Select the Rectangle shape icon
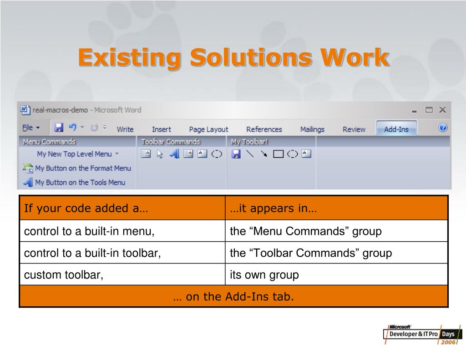 [278, 154]
